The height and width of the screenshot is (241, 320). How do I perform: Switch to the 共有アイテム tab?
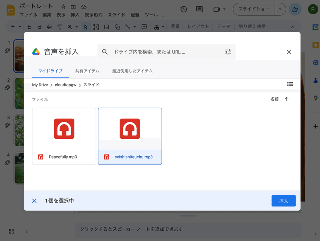pyautogui.click(x=87, y=71)
